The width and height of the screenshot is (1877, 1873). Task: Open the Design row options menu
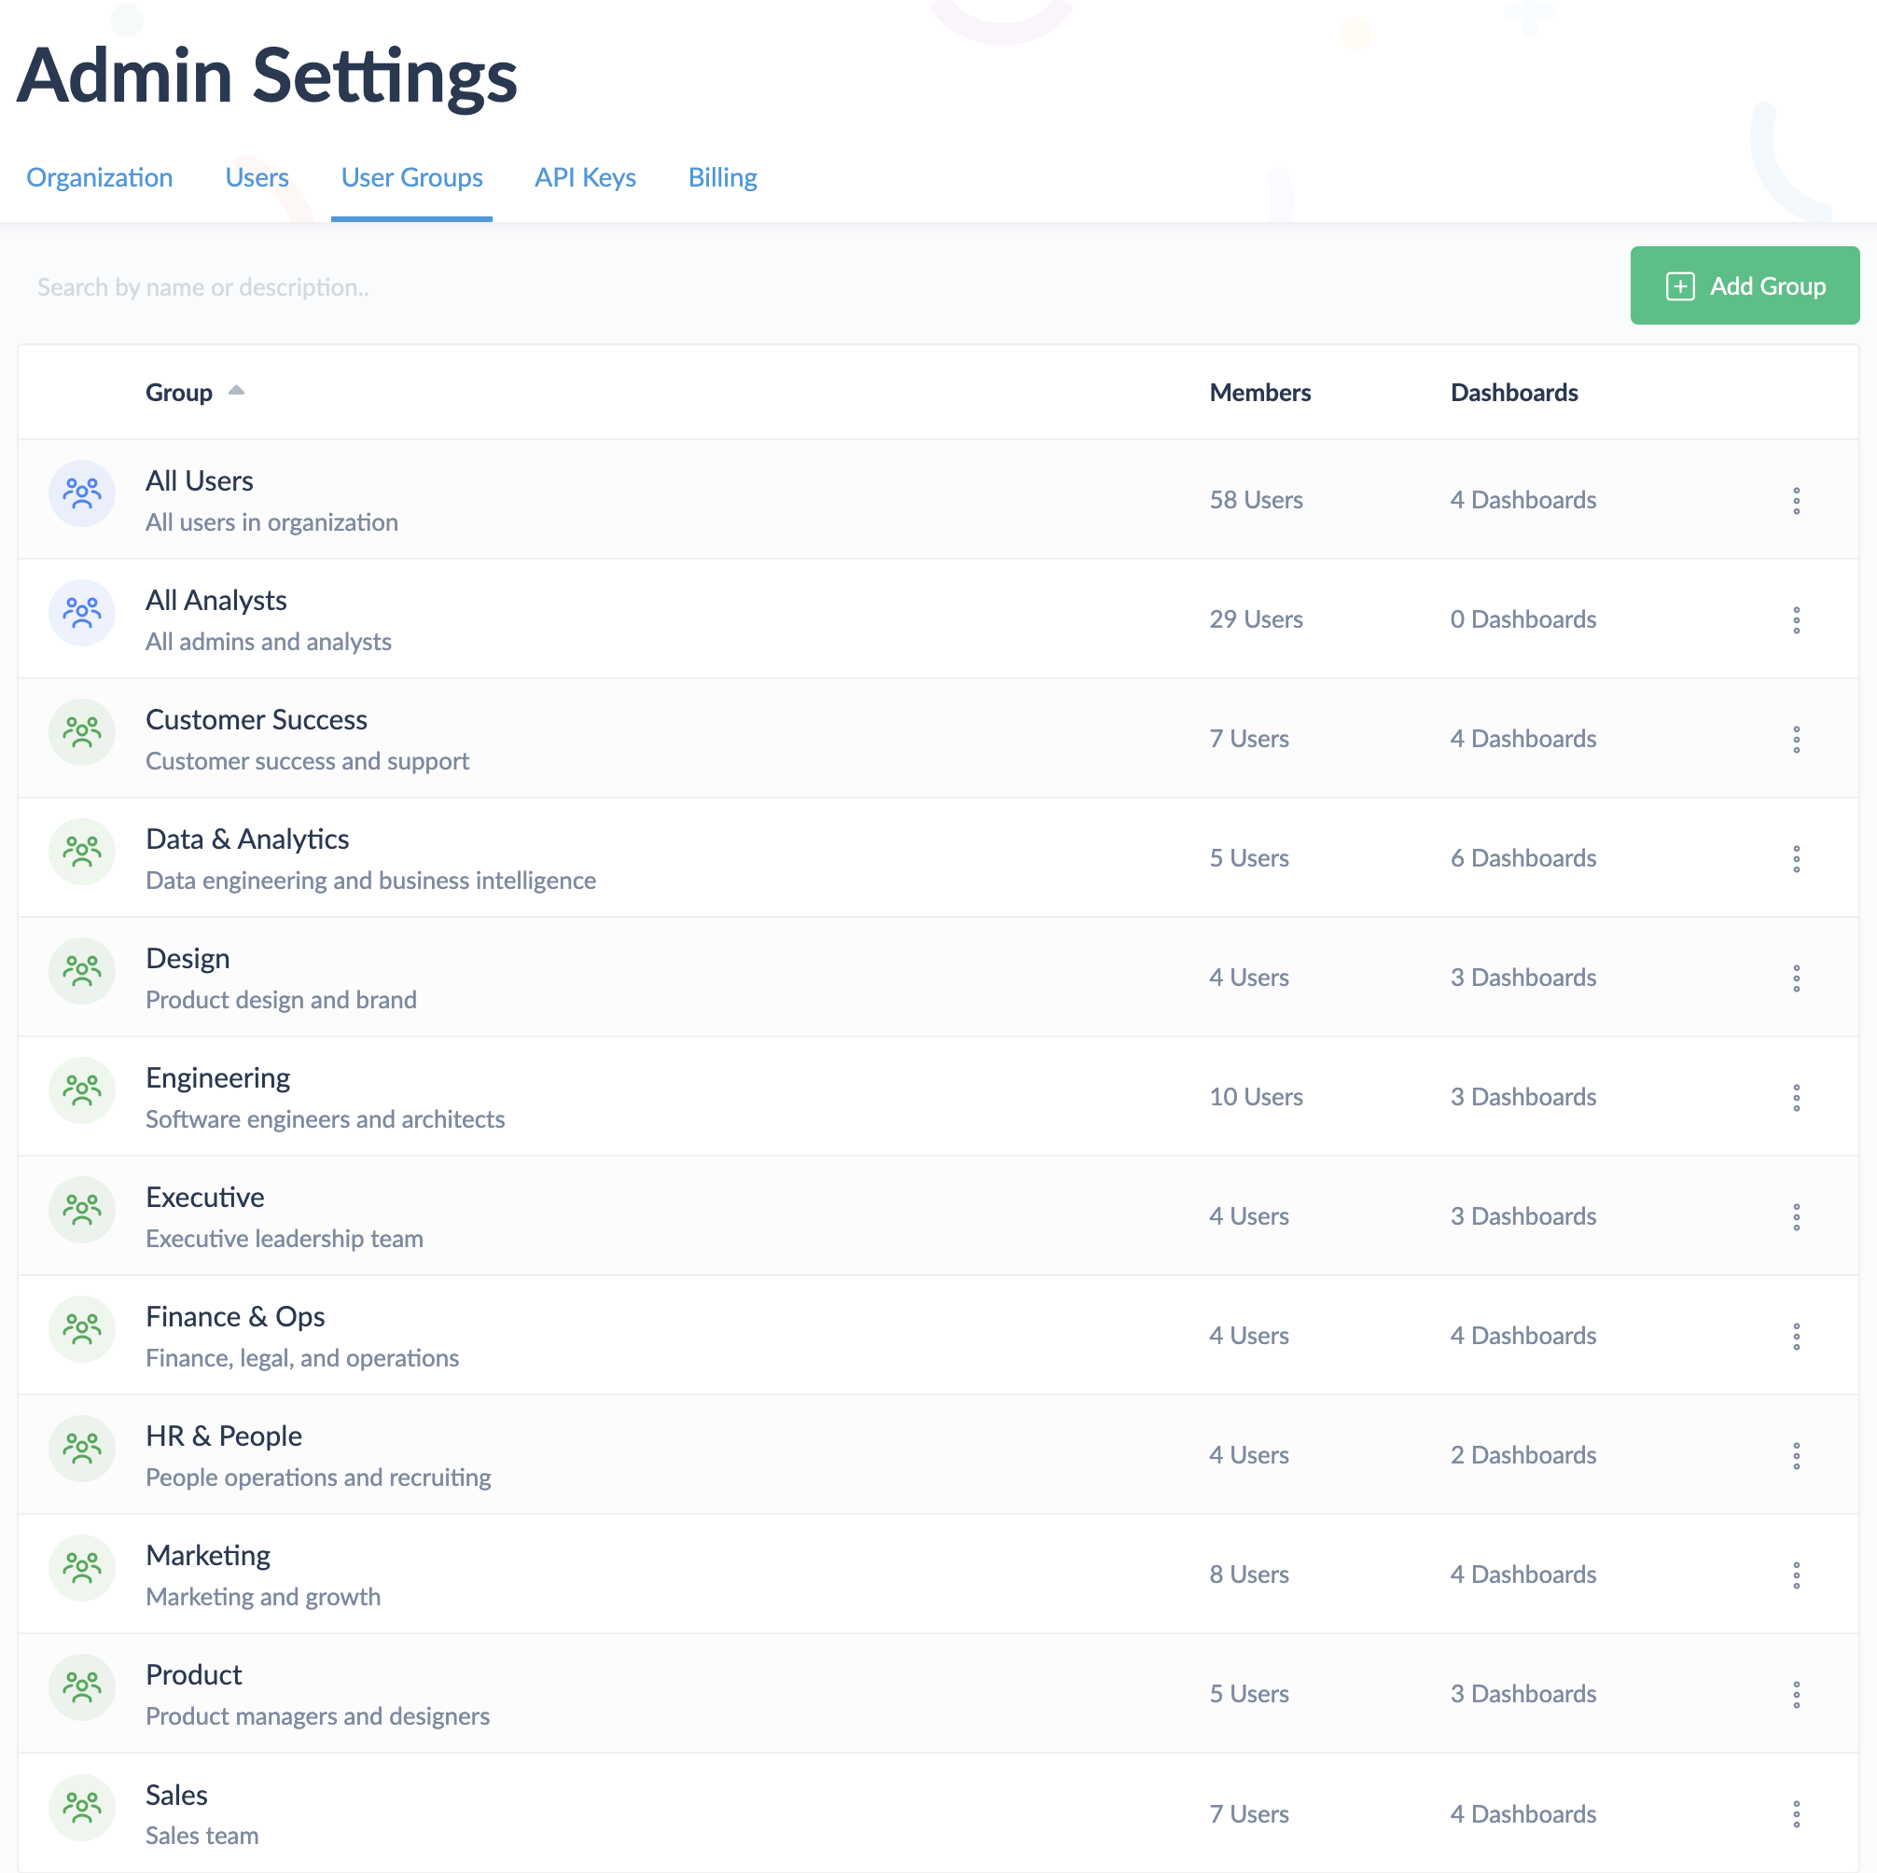[x=1796, y=978]
